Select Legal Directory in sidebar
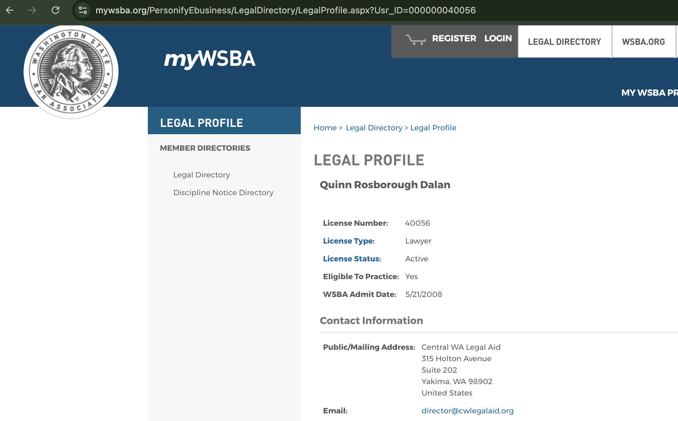 201,175
